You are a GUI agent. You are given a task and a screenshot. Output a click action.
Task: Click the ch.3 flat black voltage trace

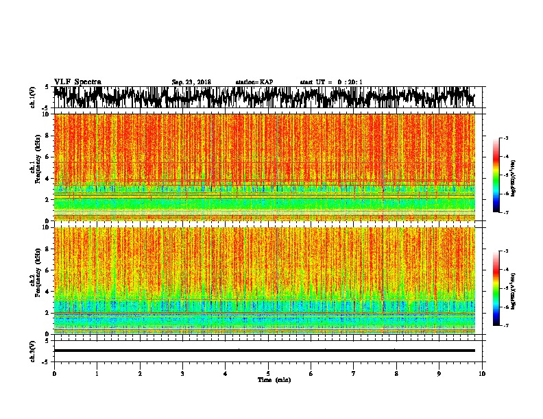click(264, 351)
